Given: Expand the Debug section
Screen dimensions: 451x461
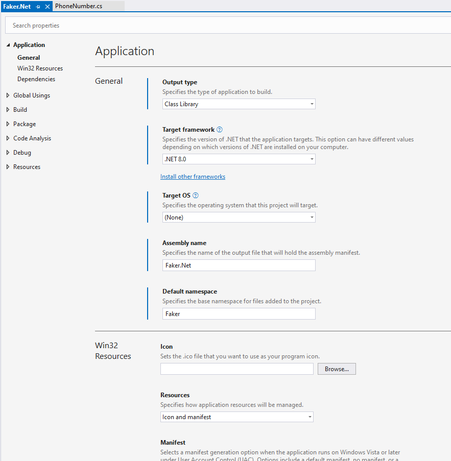Looking at the screenshot, I should [8, 153].
